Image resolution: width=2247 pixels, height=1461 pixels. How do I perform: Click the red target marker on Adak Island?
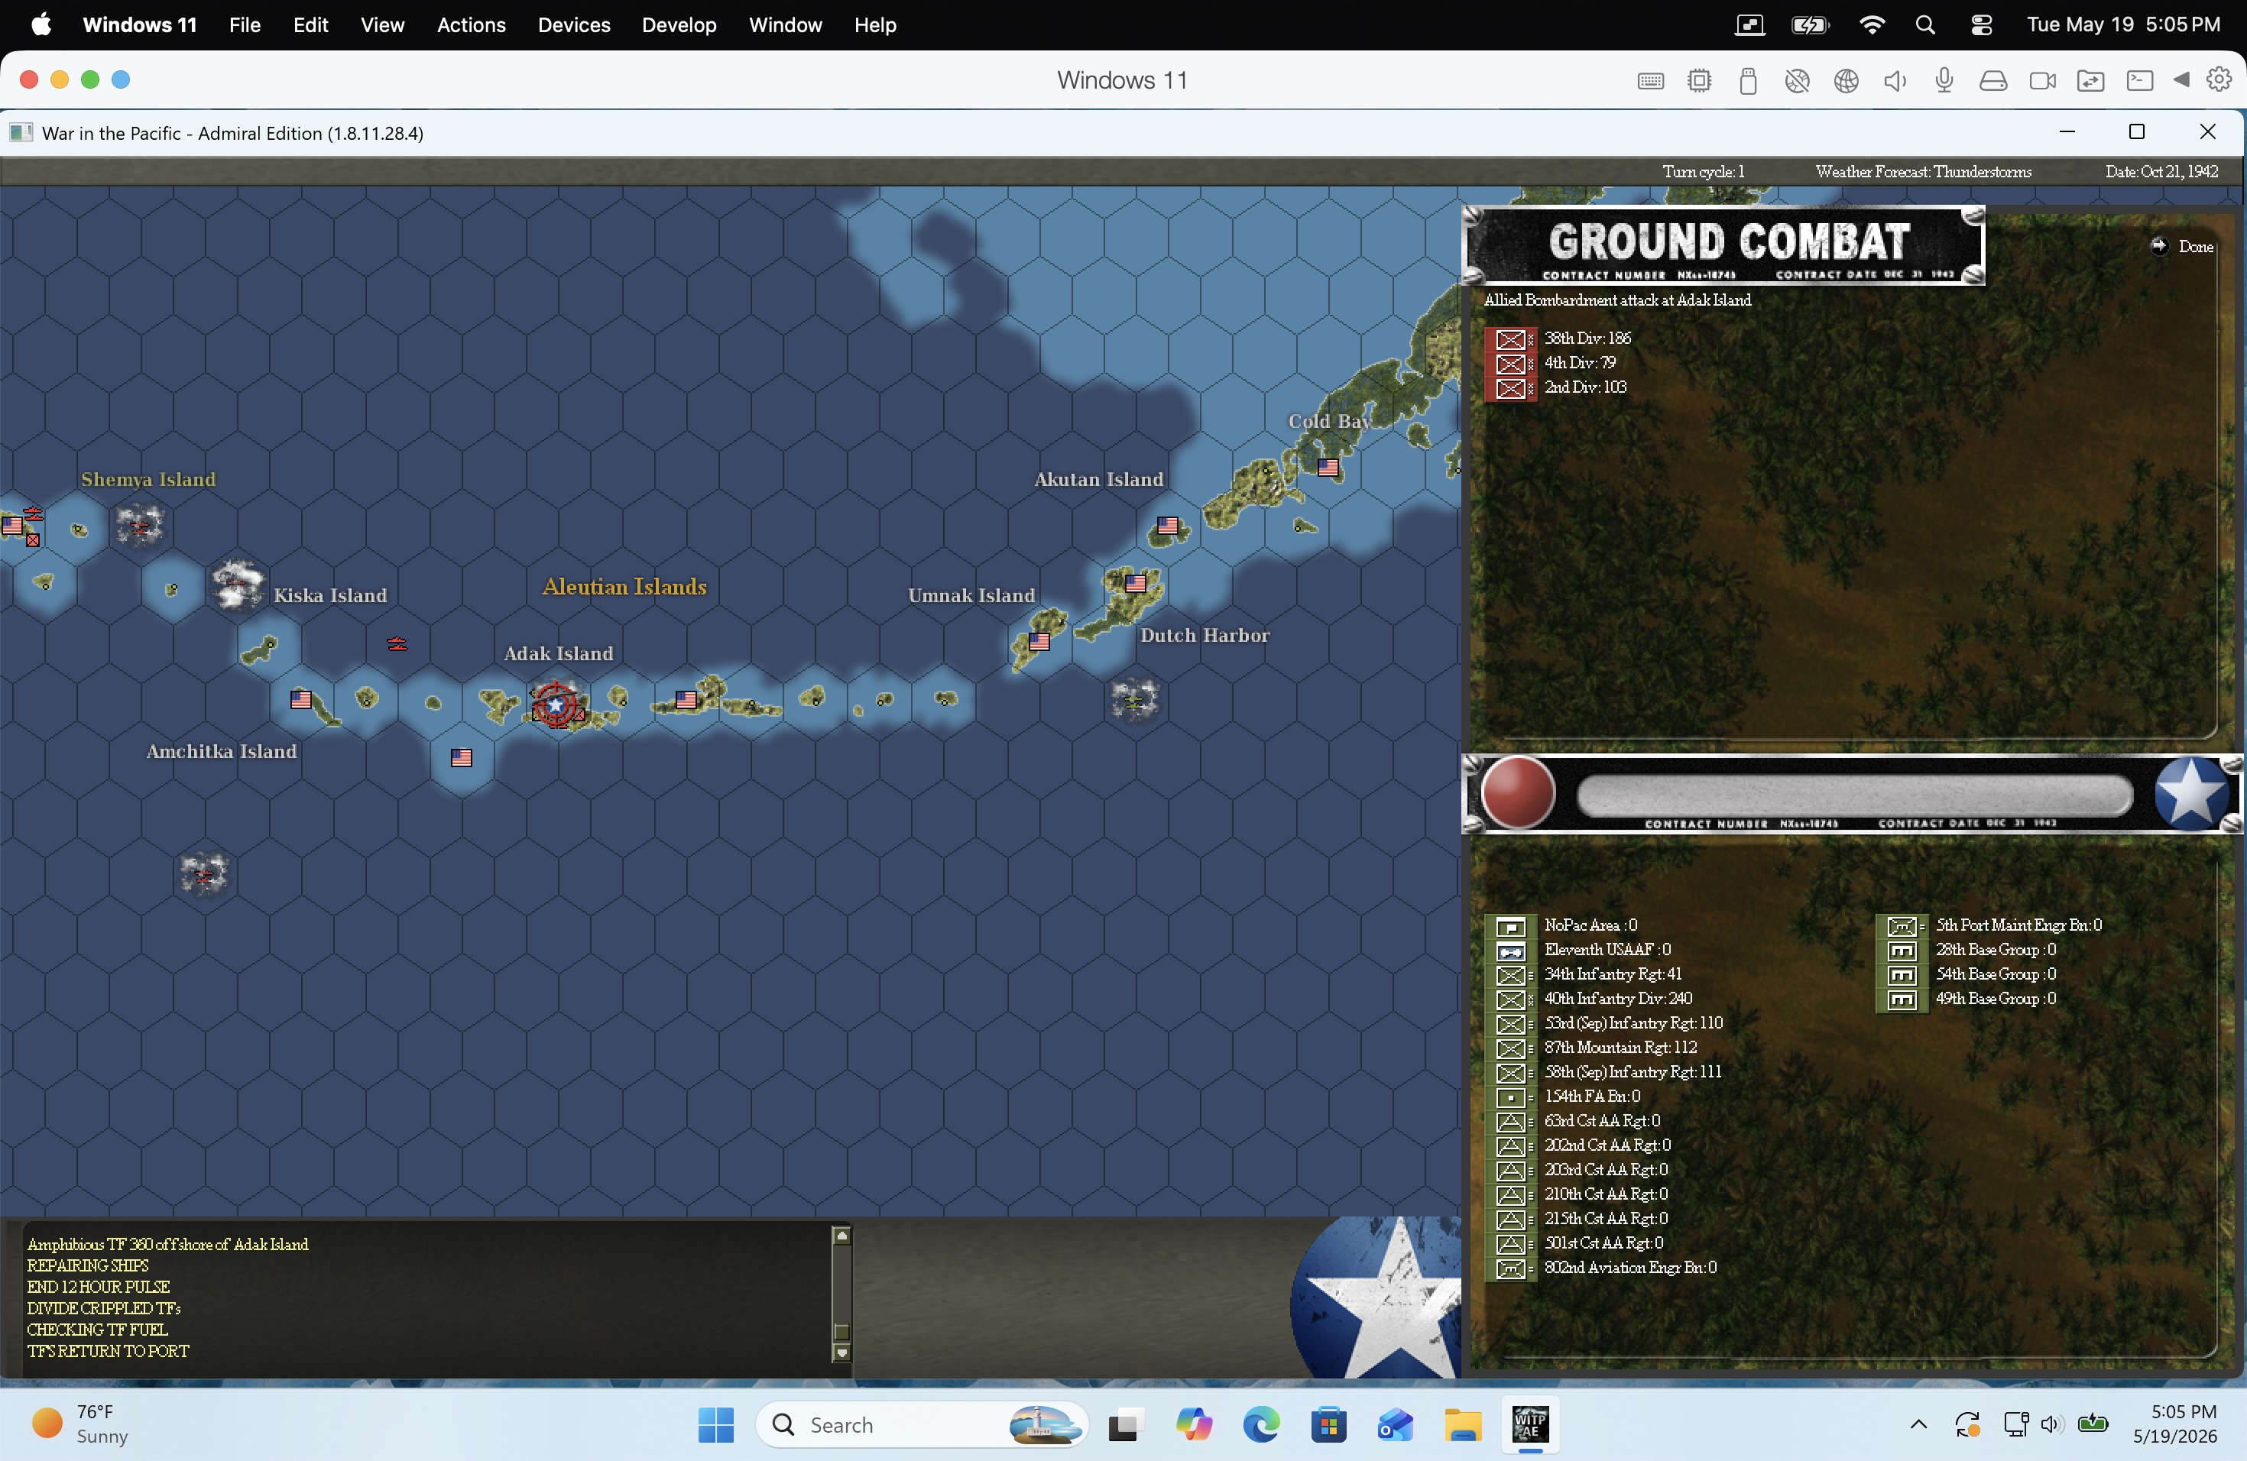click(x=556, y=704)
